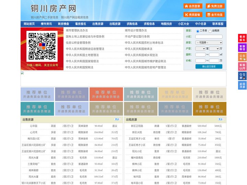
Task: Click the maximum 面积 input field
Action: click(214, 54)
